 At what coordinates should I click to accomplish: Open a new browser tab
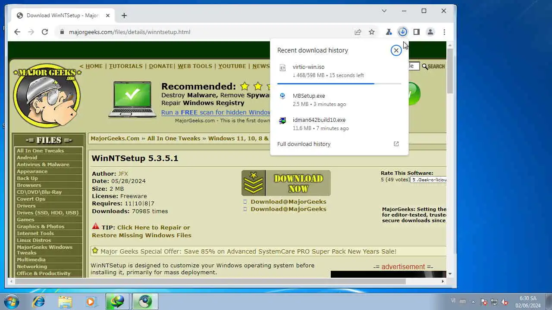124,15
